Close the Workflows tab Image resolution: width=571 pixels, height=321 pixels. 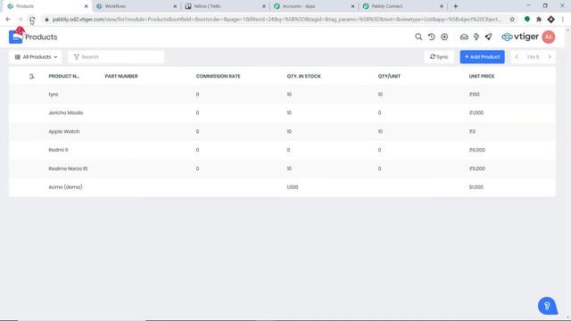click(x=175, y=6)
